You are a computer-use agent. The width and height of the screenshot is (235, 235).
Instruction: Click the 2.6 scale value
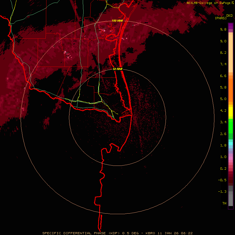click(223, 134)
